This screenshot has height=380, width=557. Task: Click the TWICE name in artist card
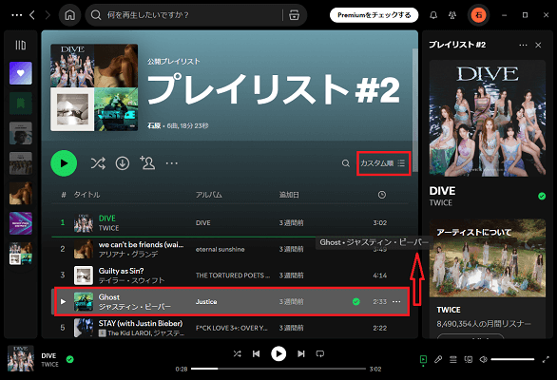pyautogui.click(x=449, y=310)
